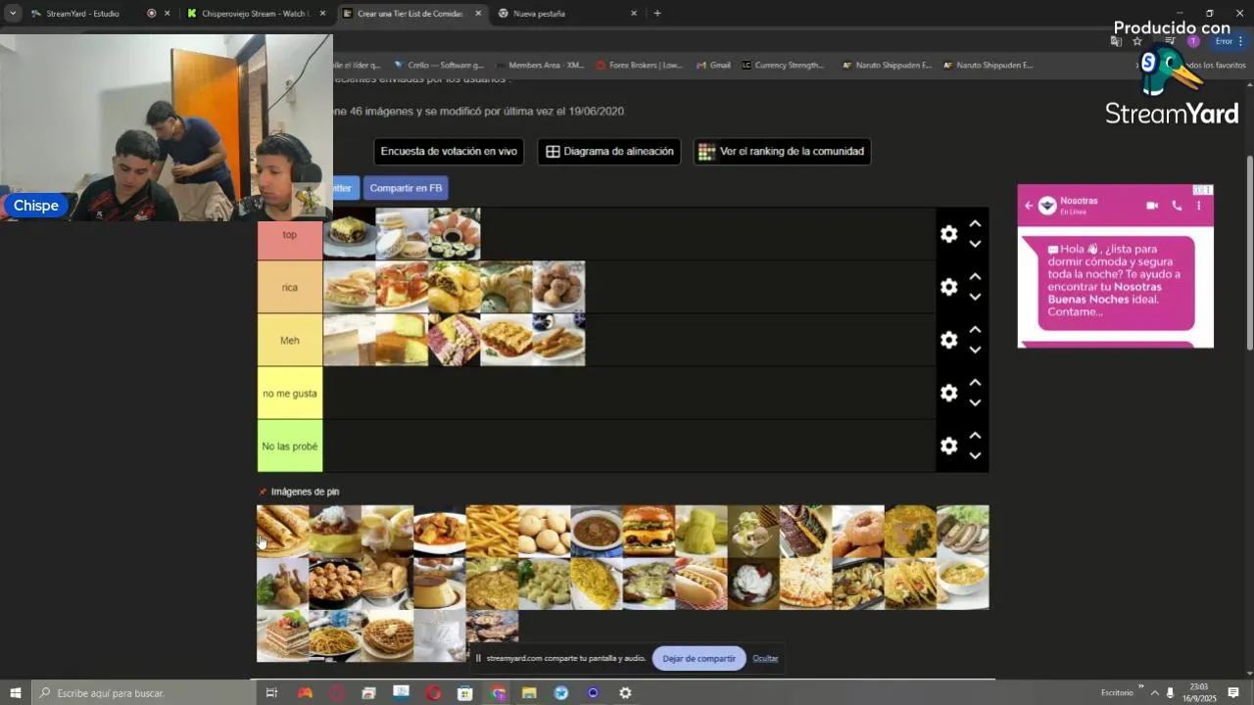Viewport: 1254px width, 705px height.
Task: Click the page vertical scrollbar
Action: tap(1249, 253)
